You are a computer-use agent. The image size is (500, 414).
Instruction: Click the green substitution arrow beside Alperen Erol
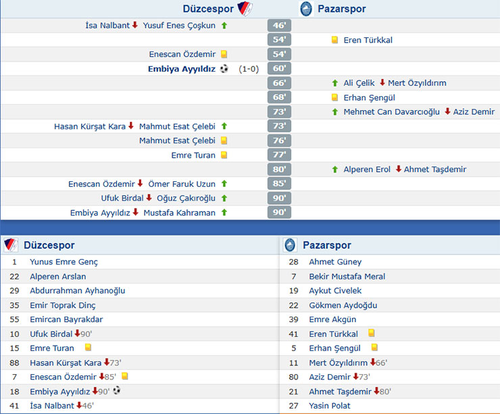click(x=334, y=169)
